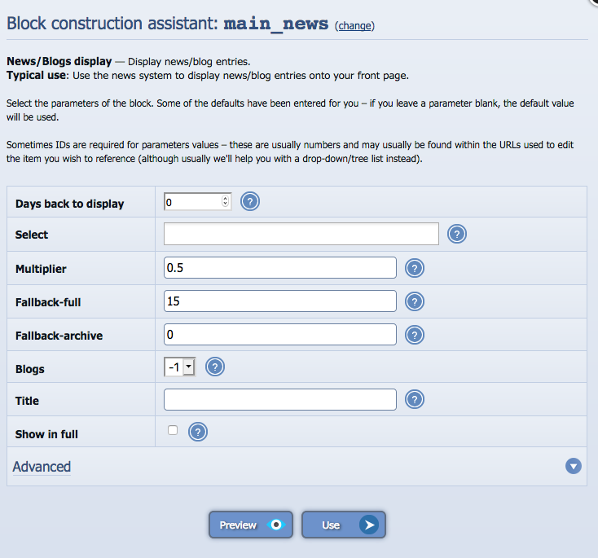Click the Advanced section heading
The image size is (598, 558).
(42, 467)
